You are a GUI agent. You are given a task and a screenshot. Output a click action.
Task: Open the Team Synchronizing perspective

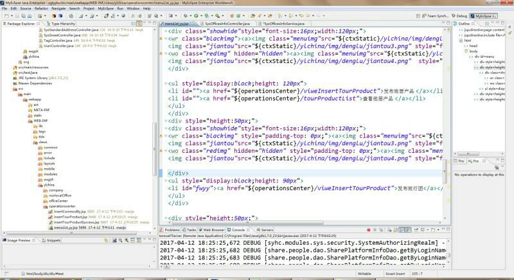[x=436, y=15]
